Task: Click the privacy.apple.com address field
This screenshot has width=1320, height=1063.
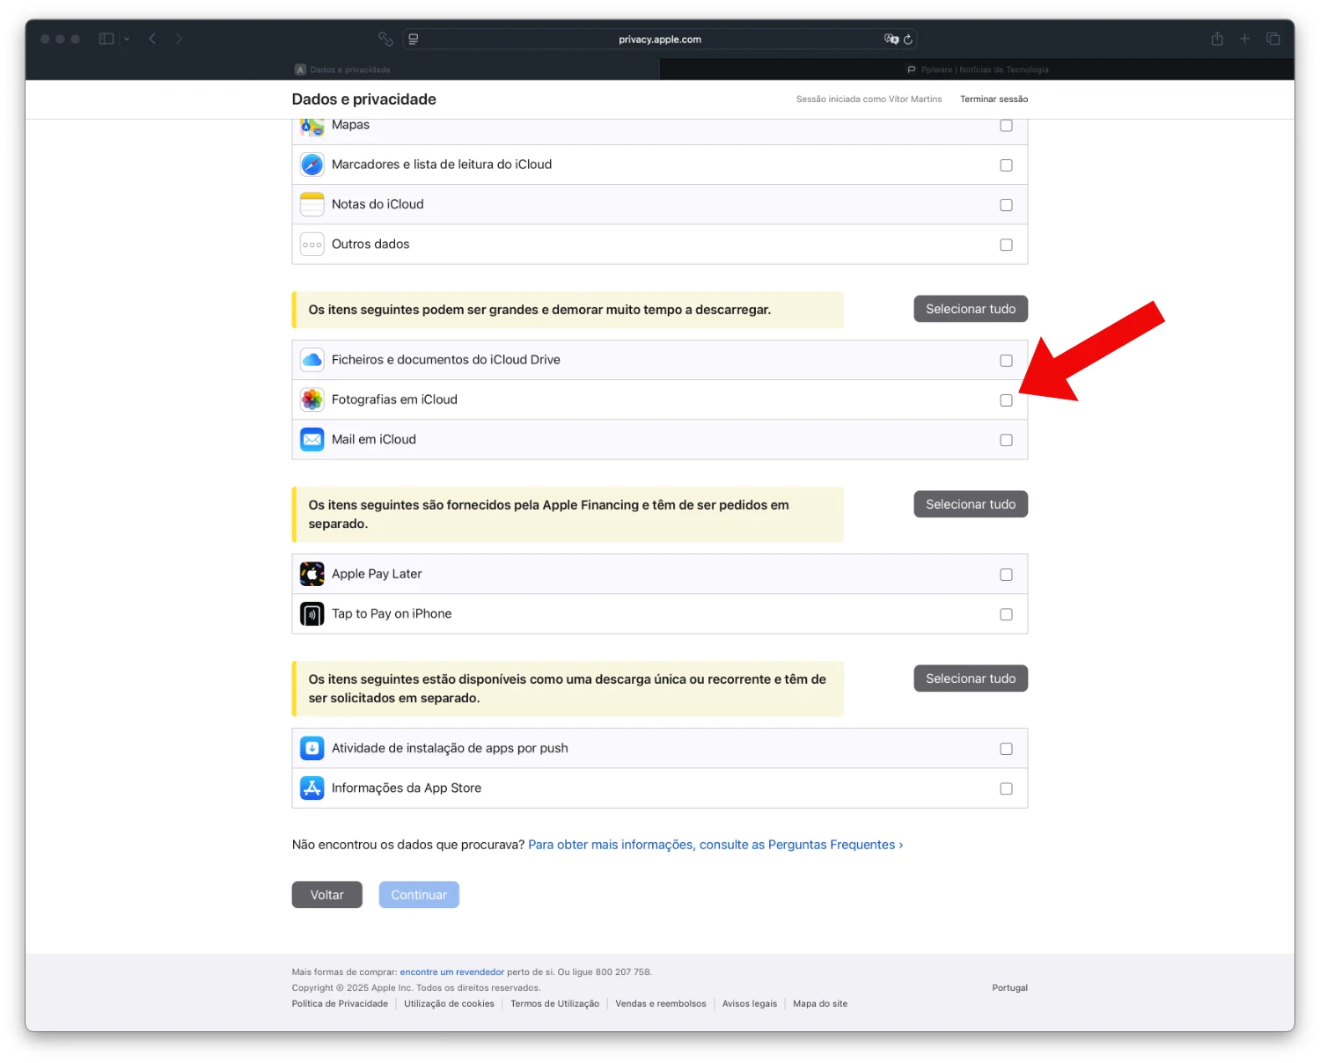Action: click(660, 40)
